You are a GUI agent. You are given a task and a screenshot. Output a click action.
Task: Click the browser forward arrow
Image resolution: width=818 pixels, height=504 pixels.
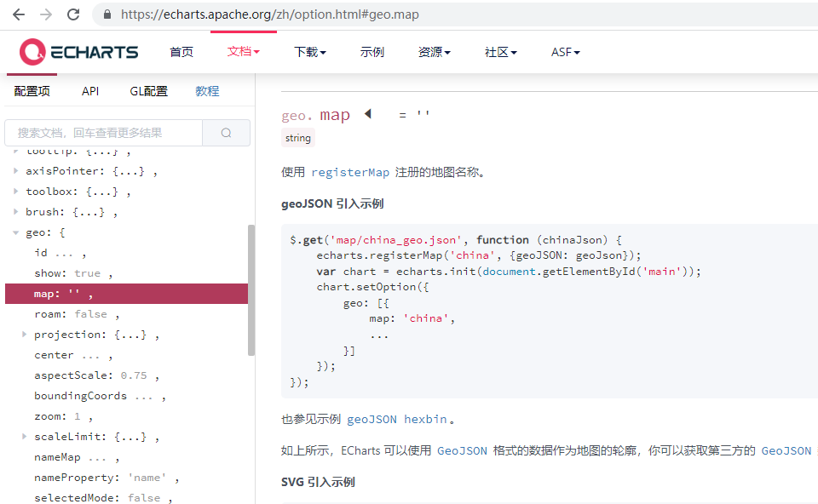pyautogui.click(x=46, y=14)
